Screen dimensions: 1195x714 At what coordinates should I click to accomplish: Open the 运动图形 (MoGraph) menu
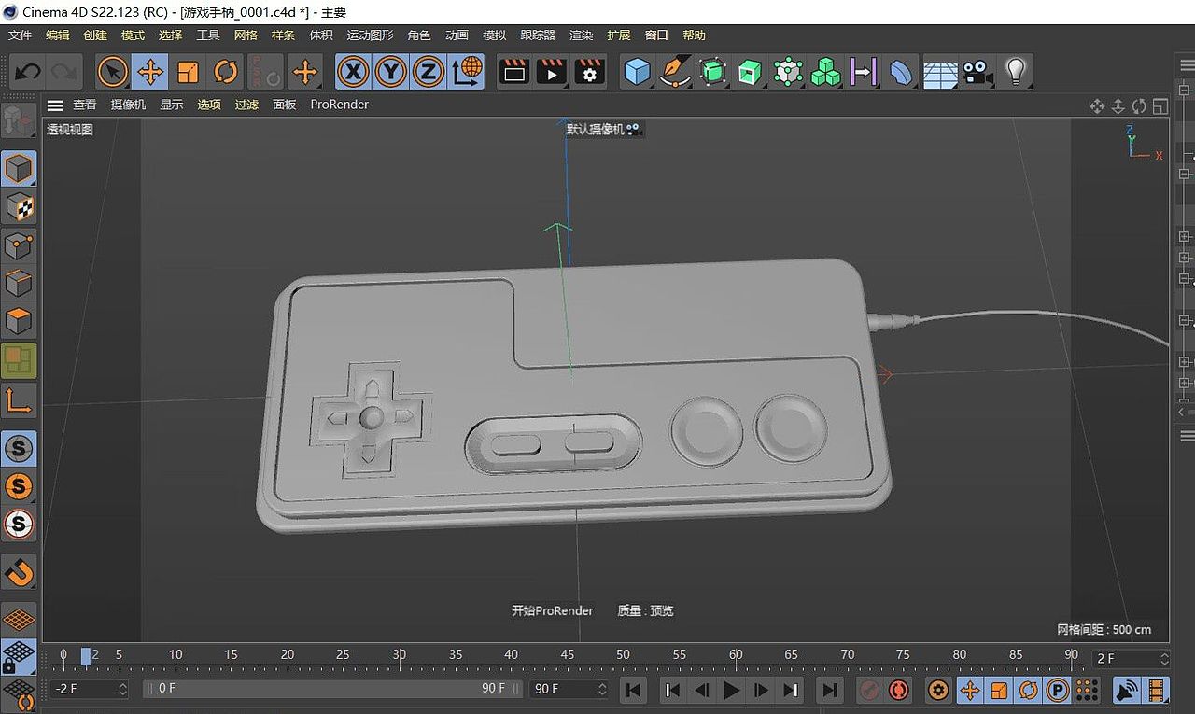[370, 35]
